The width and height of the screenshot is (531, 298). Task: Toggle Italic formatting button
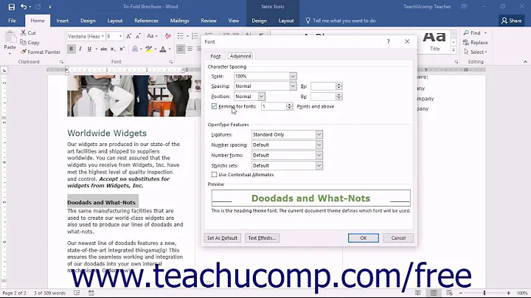(80, 49)
